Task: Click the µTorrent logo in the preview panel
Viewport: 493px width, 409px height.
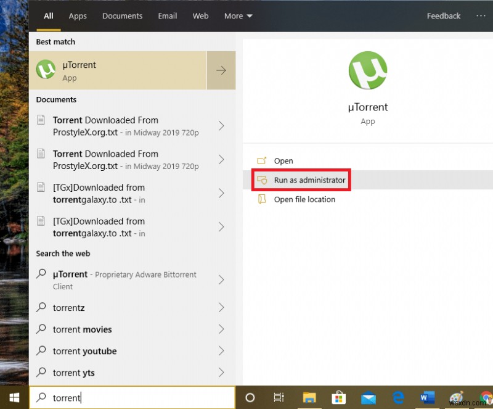Action: click(x=367, y=70)
